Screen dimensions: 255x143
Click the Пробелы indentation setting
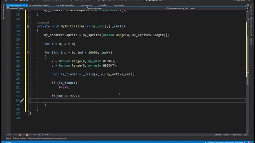point(237,135)
